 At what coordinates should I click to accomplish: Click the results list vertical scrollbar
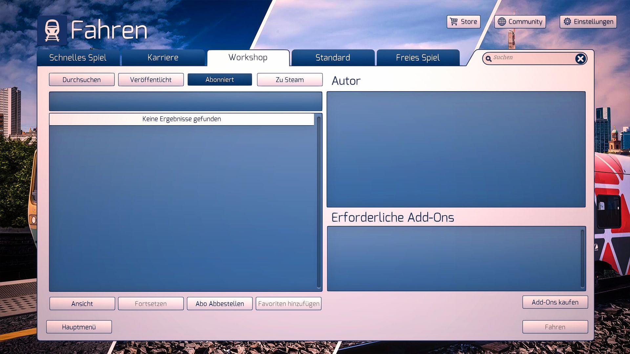click(x=319, y=202)
